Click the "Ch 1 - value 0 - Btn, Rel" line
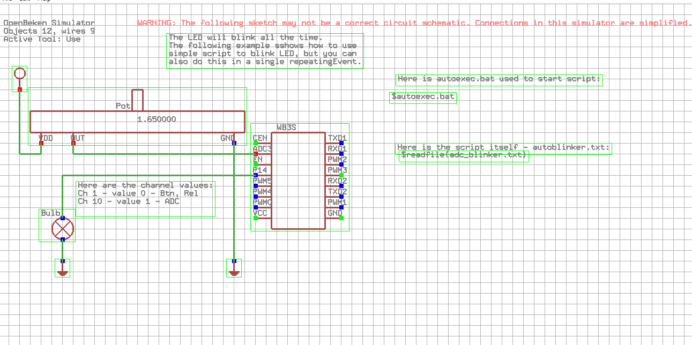Viewport: 692px width, 345px height. [x=138, y=193]
